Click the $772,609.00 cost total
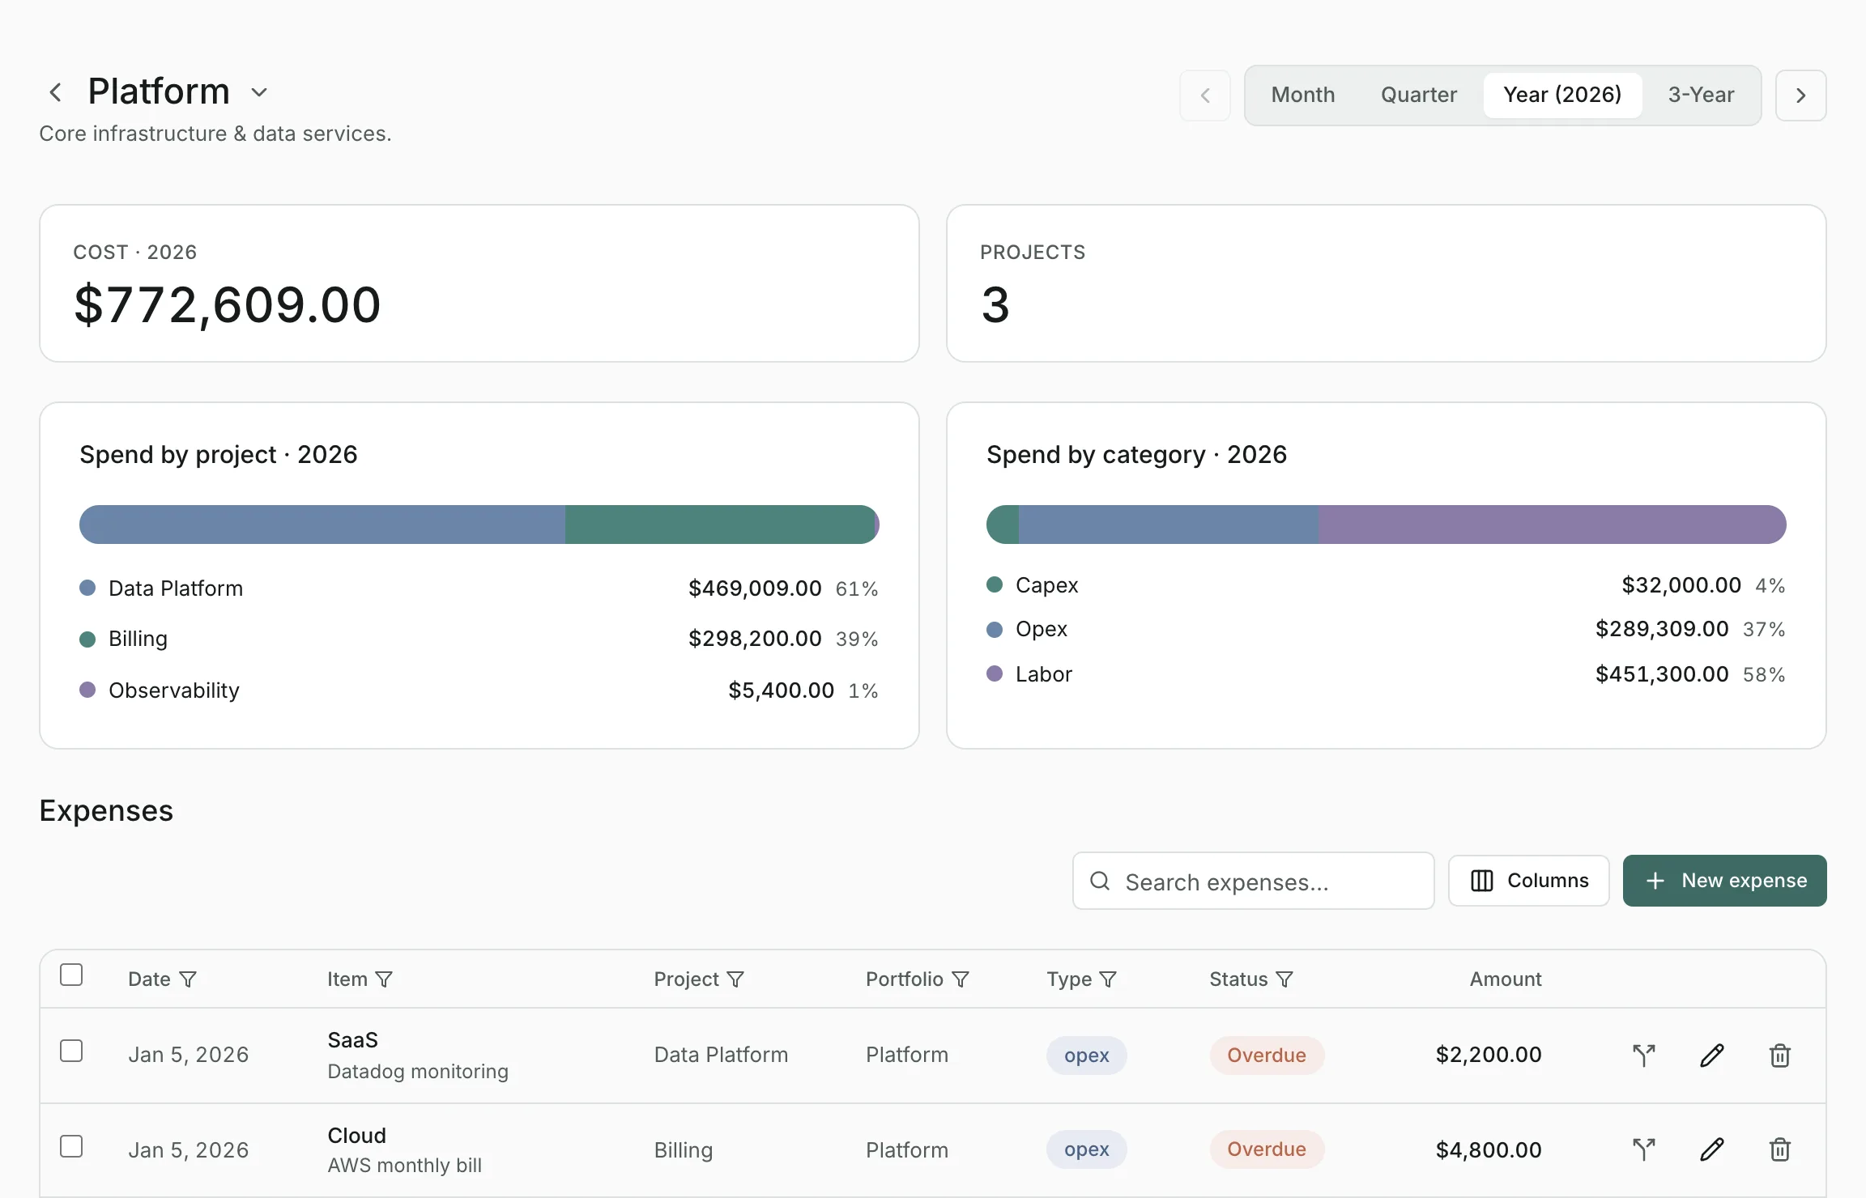1866x1198 pixels. click(228, 305)
